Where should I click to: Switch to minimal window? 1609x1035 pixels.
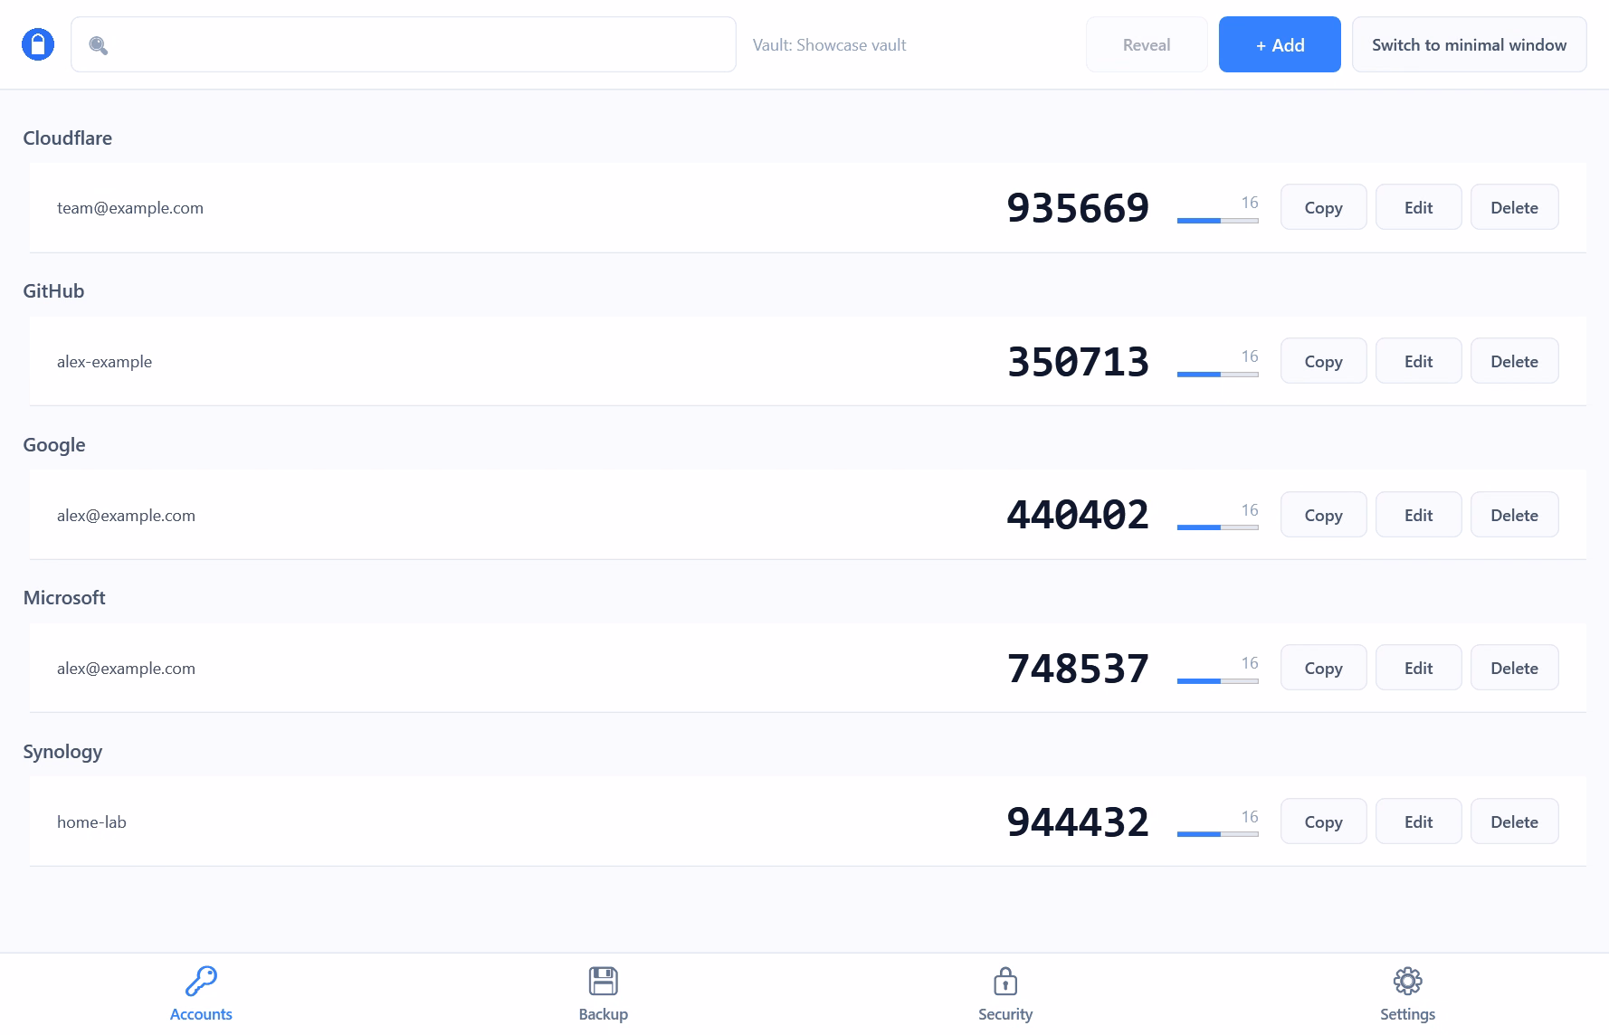1469,44
